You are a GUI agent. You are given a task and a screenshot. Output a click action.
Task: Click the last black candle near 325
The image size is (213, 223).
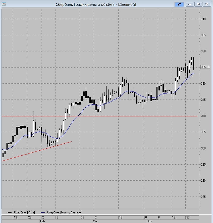click(x=194, y=63)
